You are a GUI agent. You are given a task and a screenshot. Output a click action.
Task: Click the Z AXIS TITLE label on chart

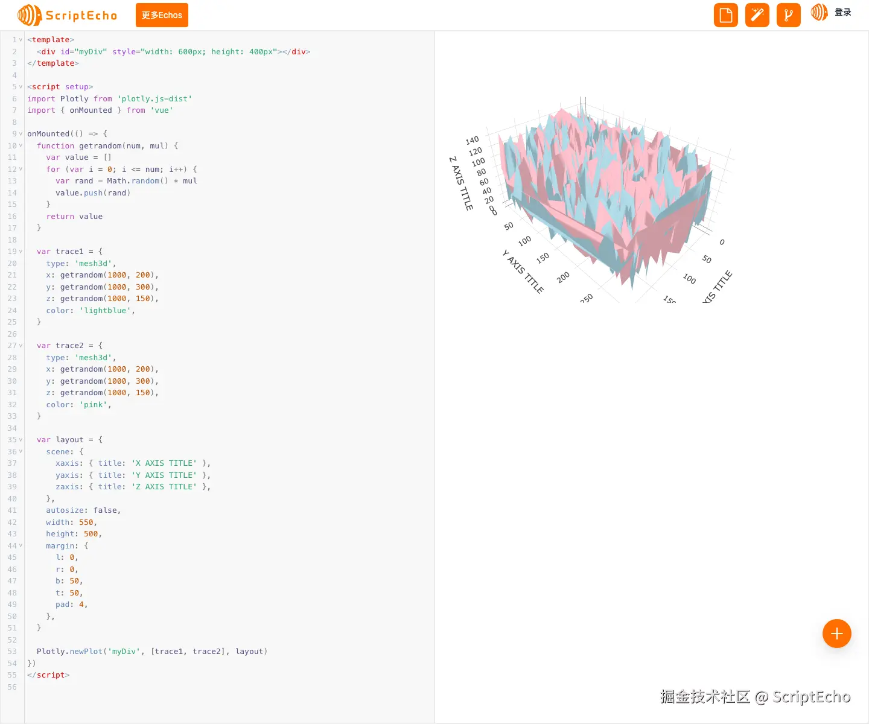(461, 183)
